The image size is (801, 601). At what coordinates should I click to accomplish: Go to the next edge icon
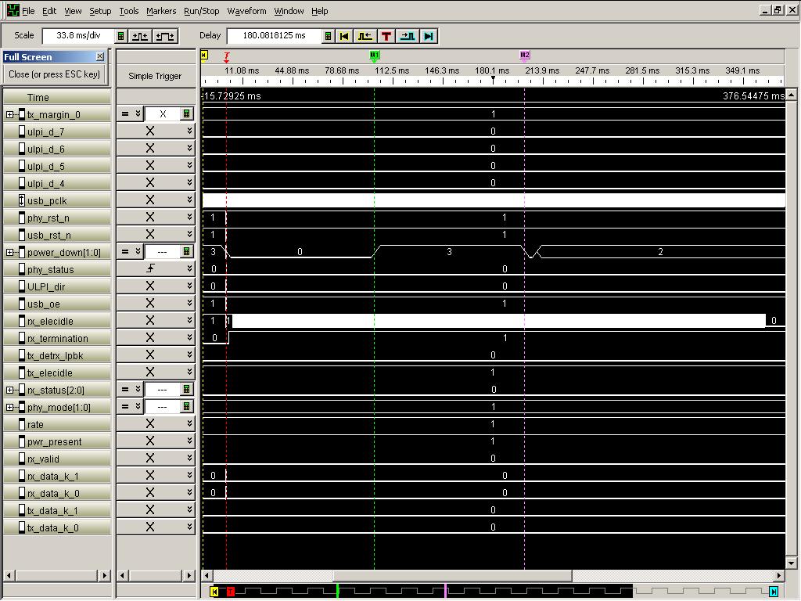(x=408, y=36)
